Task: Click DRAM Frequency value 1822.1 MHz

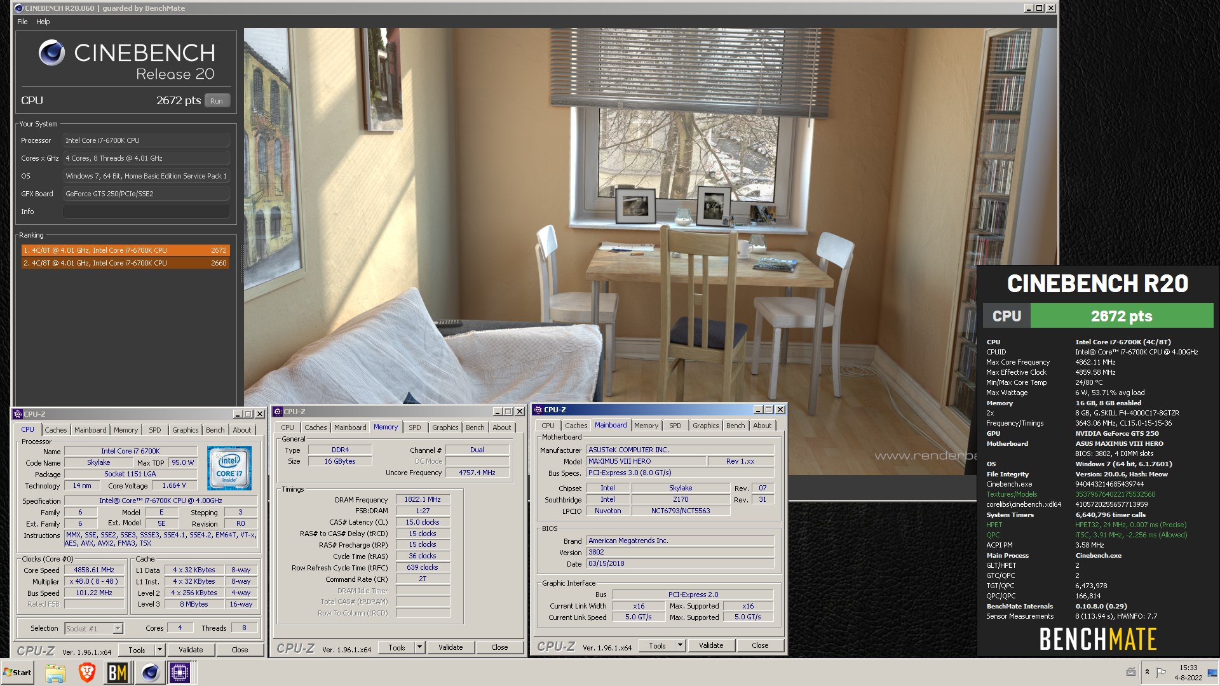Action: 423,499
